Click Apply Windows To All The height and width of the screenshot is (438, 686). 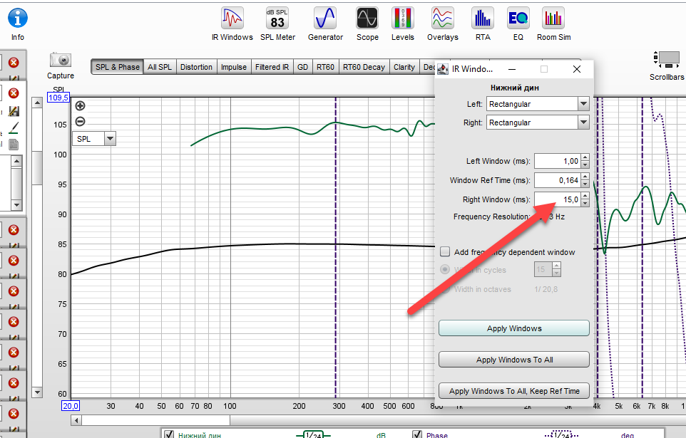[x=514, y=360]
